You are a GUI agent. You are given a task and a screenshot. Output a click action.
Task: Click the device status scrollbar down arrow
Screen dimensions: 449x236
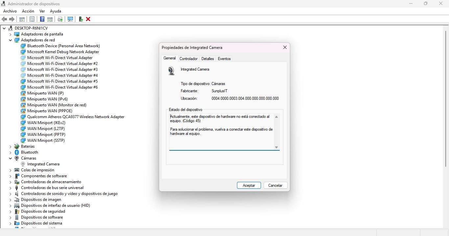tap(276, 147)
